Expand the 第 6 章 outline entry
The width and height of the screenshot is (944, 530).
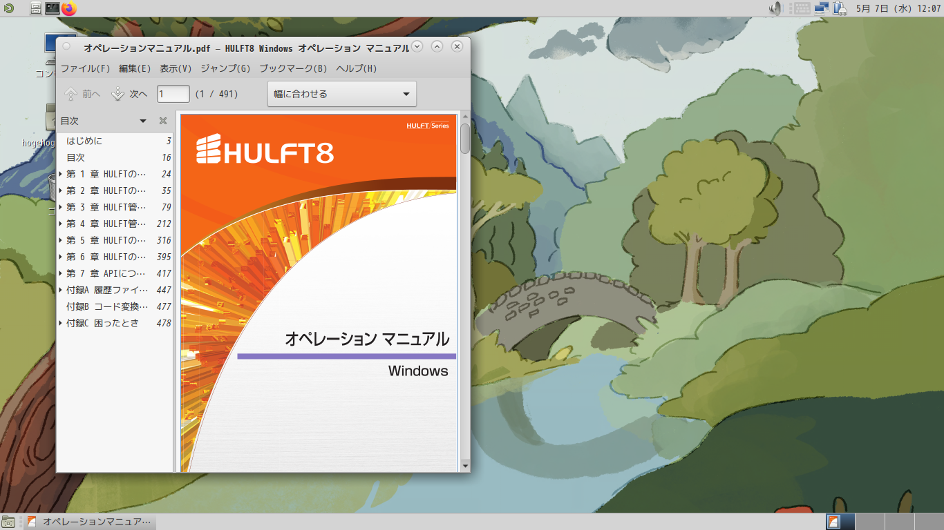(61, 257)
